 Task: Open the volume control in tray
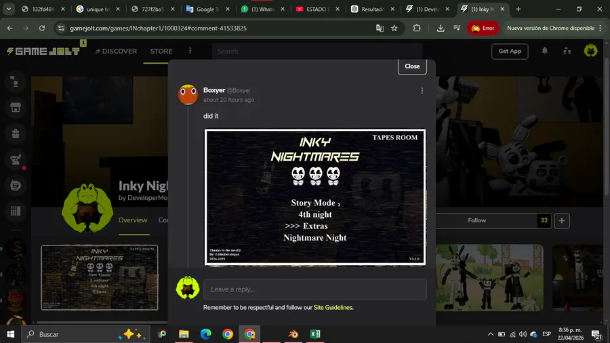click(523, 334)
